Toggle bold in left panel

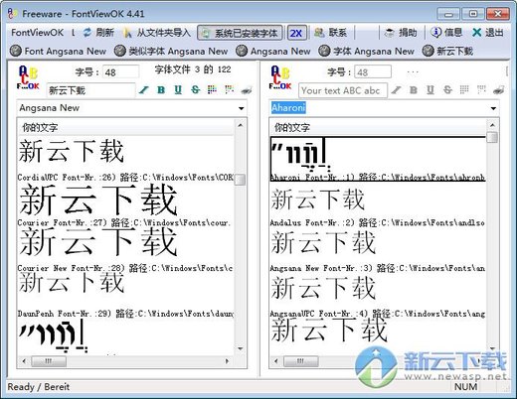161,90
